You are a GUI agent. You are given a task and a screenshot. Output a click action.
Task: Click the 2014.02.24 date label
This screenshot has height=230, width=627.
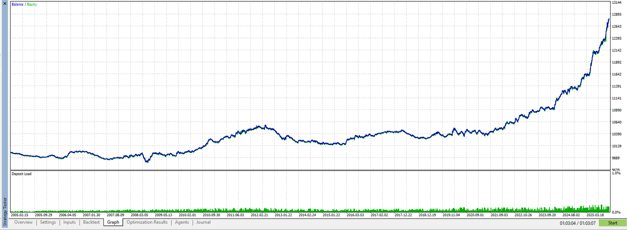click(x=307, y=215)
